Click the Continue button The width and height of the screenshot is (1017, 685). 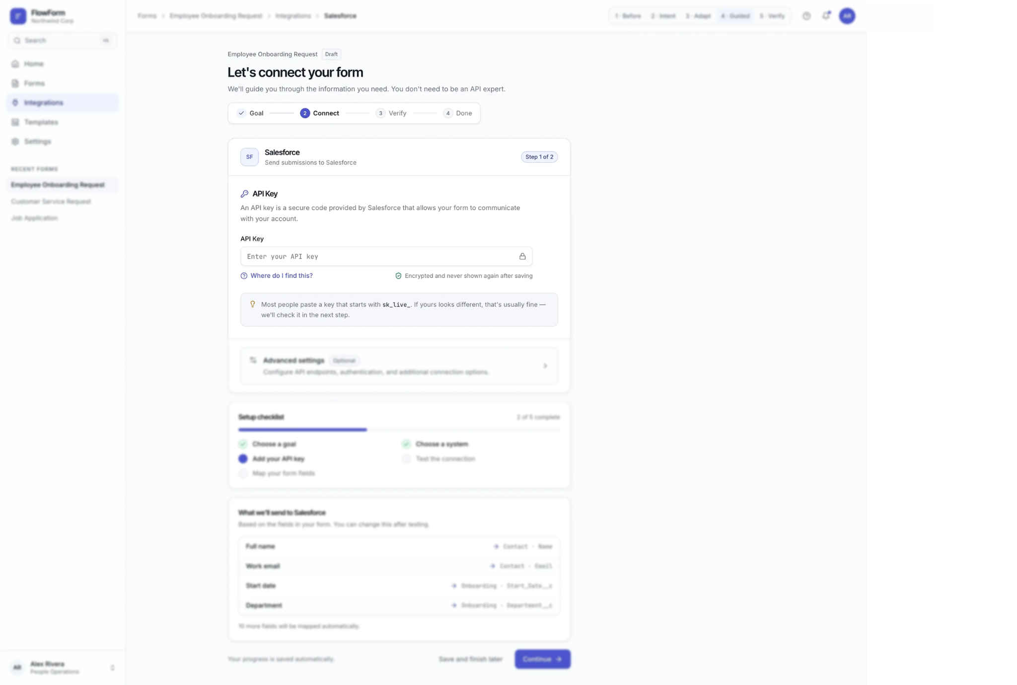click(542, 659)
